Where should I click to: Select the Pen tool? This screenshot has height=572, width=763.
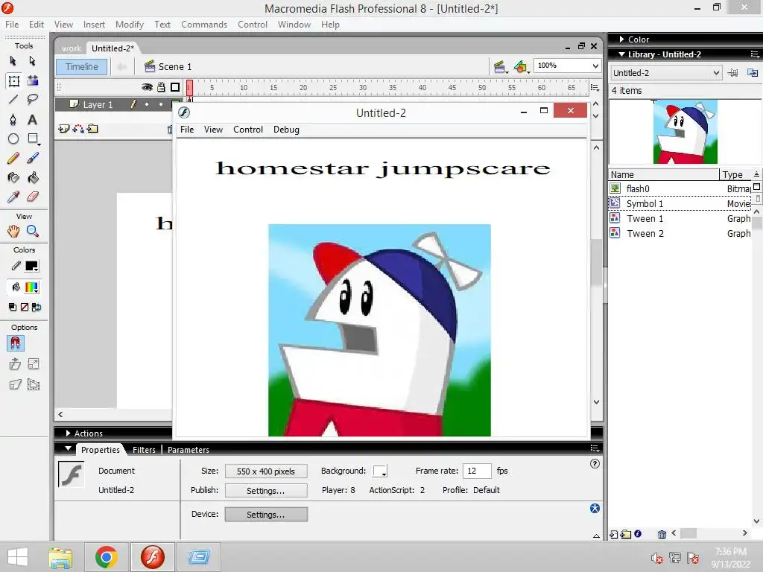[13, 119]
